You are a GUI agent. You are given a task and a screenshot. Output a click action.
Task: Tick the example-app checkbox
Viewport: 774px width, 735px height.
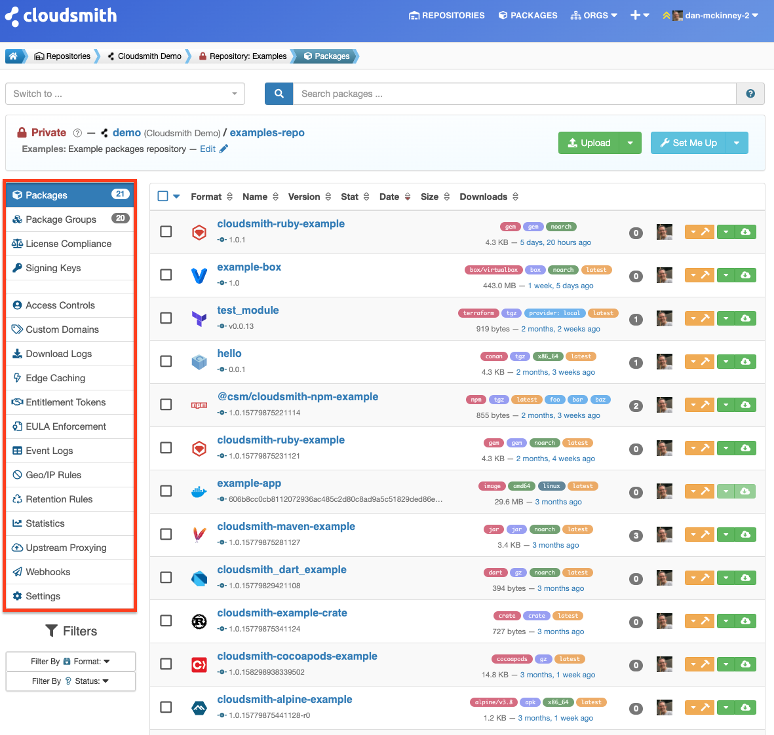click(x=166, y=491)
